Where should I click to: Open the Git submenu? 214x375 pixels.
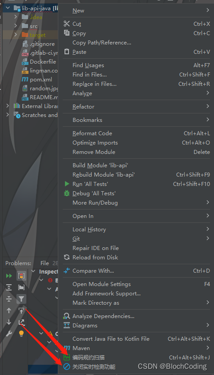136,238
